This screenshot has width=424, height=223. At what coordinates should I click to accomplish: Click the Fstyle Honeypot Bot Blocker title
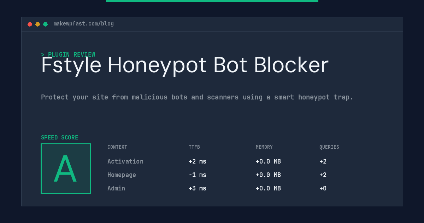(185, 65)
